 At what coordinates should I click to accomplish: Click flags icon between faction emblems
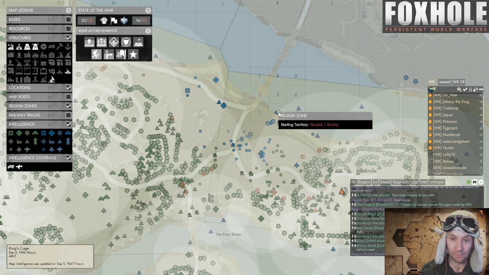[114, 21]
